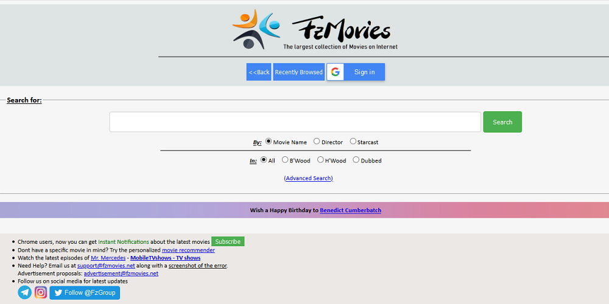The height and width of the screenshot is (304, 609).
Task: Go back with the <<Back button
Action: pyautogui.click(x=259, y=72)
